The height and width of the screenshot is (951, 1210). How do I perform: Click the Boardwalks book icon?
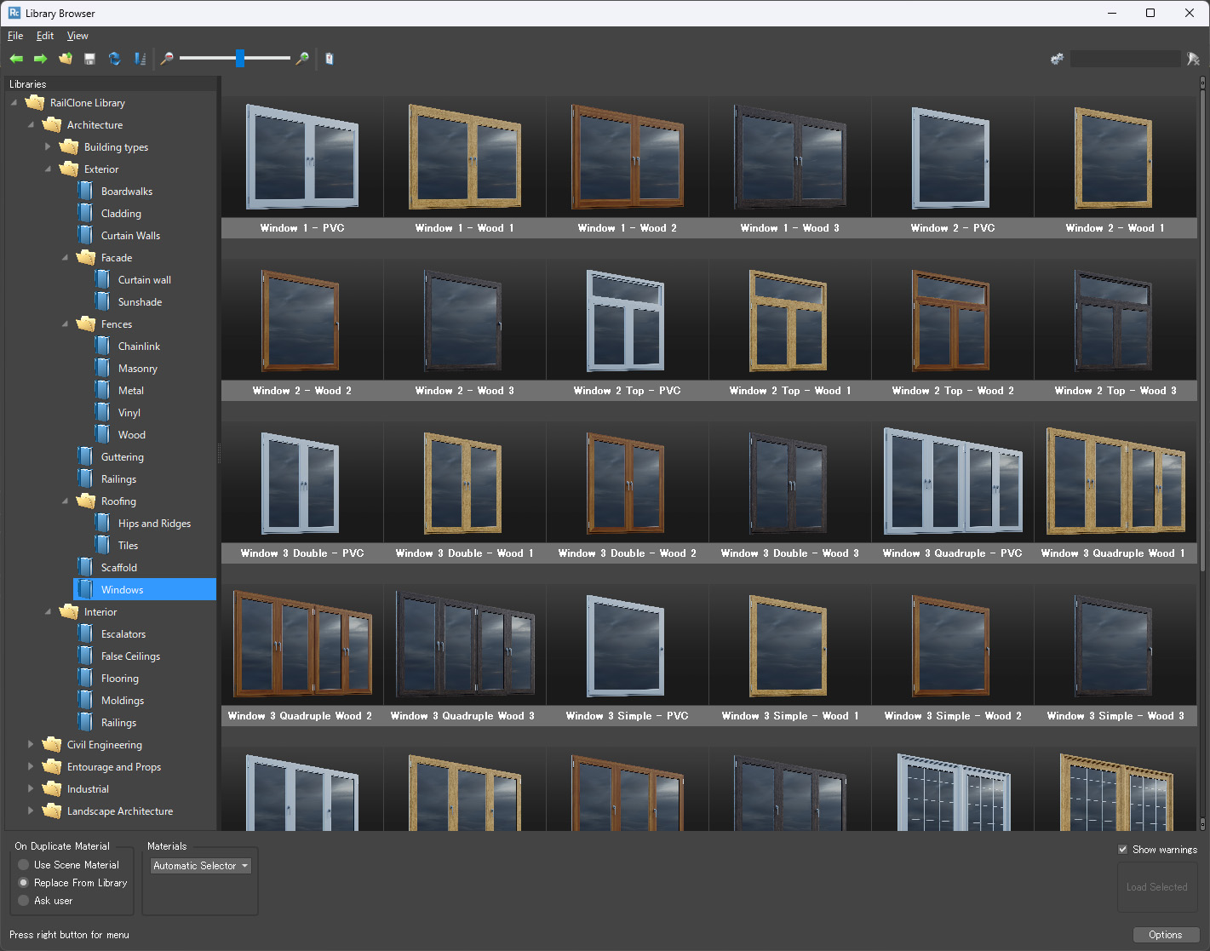point(85,192)
